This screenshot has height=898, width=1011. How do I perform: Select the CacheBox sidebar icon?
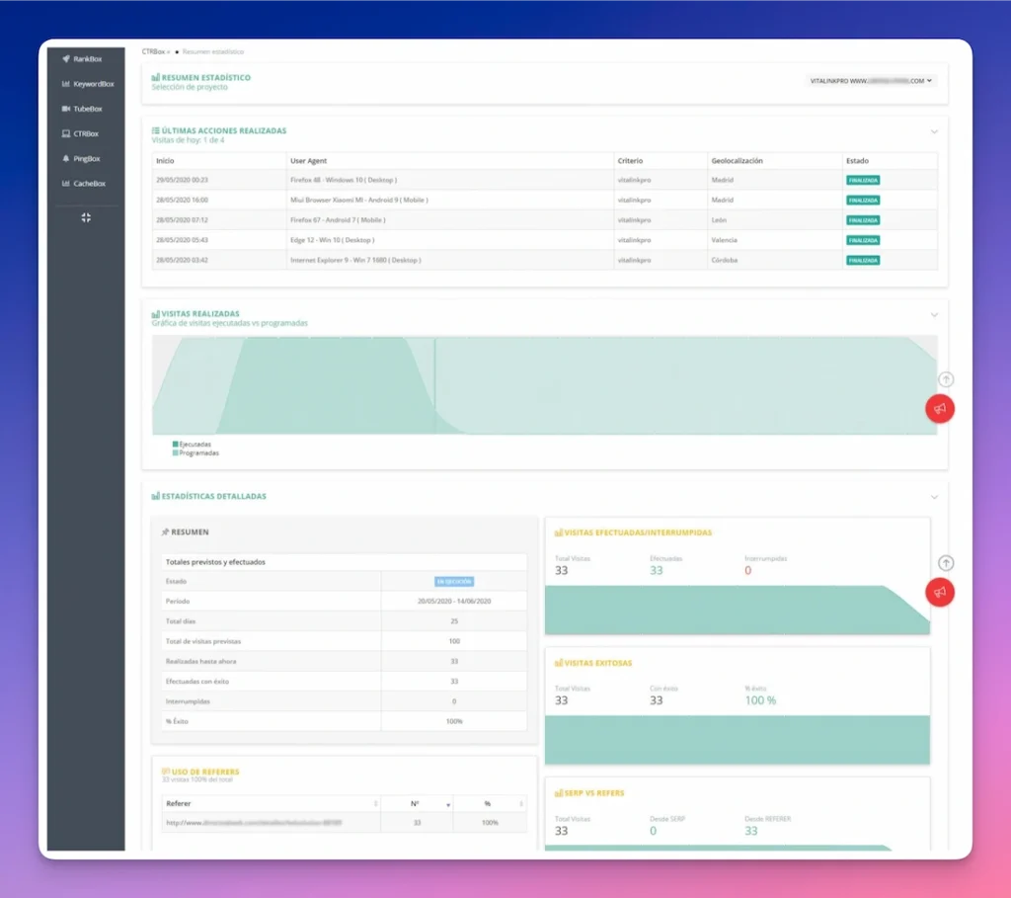point(84,183)
